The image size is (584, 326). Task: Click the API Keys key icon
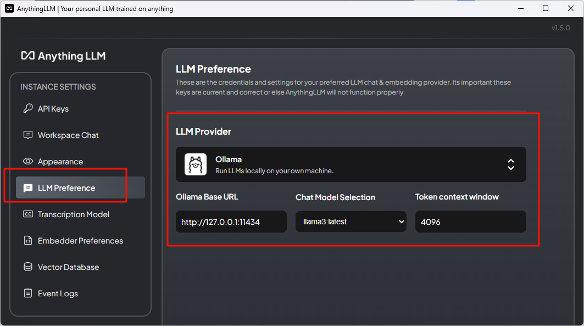point(27,109)
